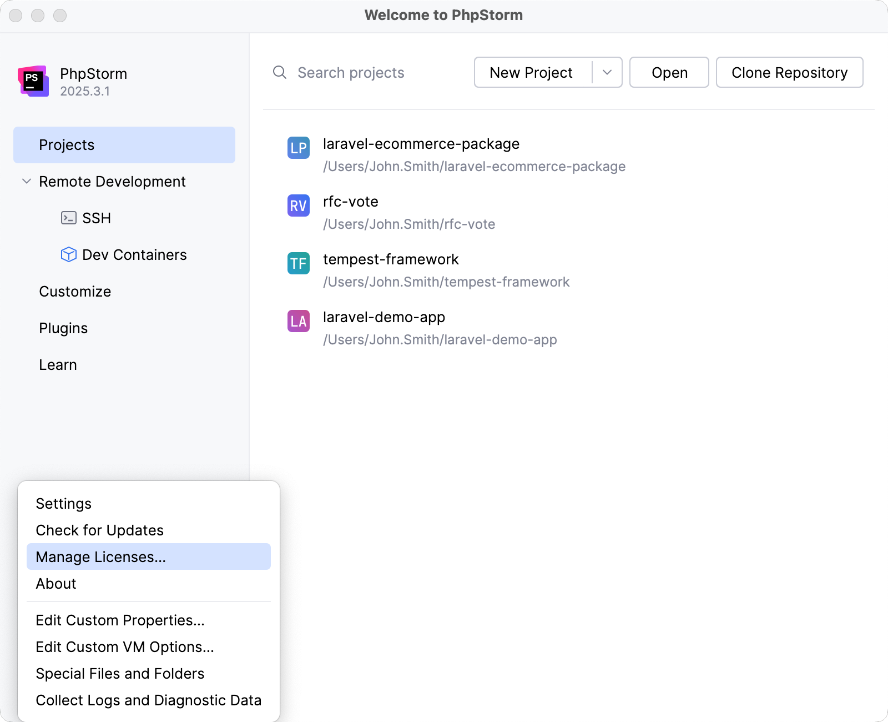Click the Dev Containers cube icon
Image resolution: width=888 pixels, height=722 pixels.
tap(68, 254)
